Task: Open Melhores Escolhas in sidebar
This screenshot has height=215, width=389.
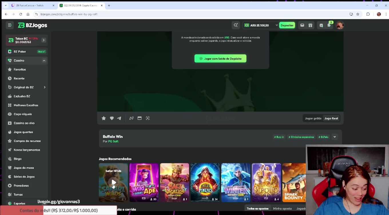Action: 27,105
